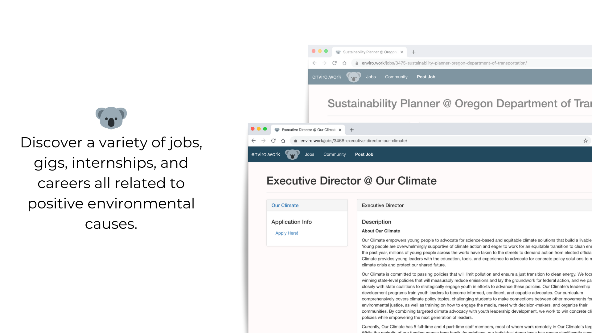Open Jobs in the dark navigation bar
592x333 pixels.
pos(310,154)
